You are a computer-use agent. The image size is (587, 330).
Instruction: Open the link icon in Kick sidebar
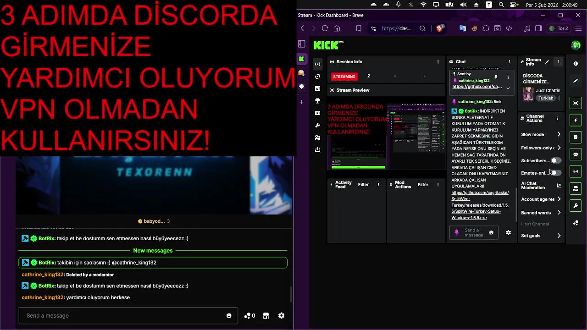point(317,77)
